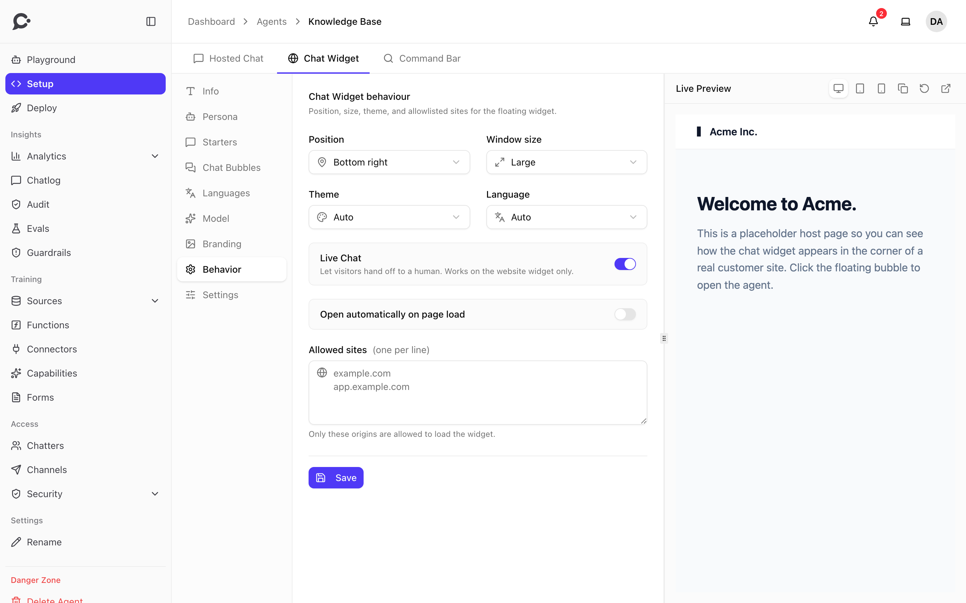Click Delete Agent in Danger Zone

(86, 599)
